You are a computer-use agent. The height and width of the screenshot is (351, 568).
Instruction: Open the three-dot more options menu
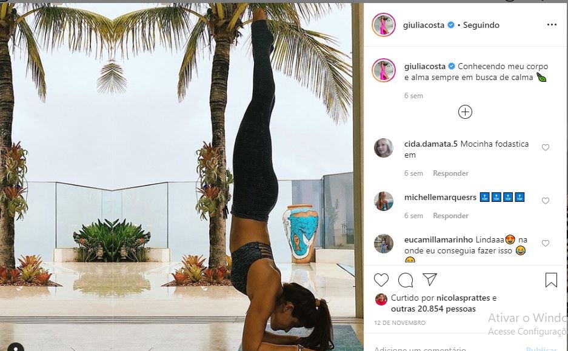point(552,25)
